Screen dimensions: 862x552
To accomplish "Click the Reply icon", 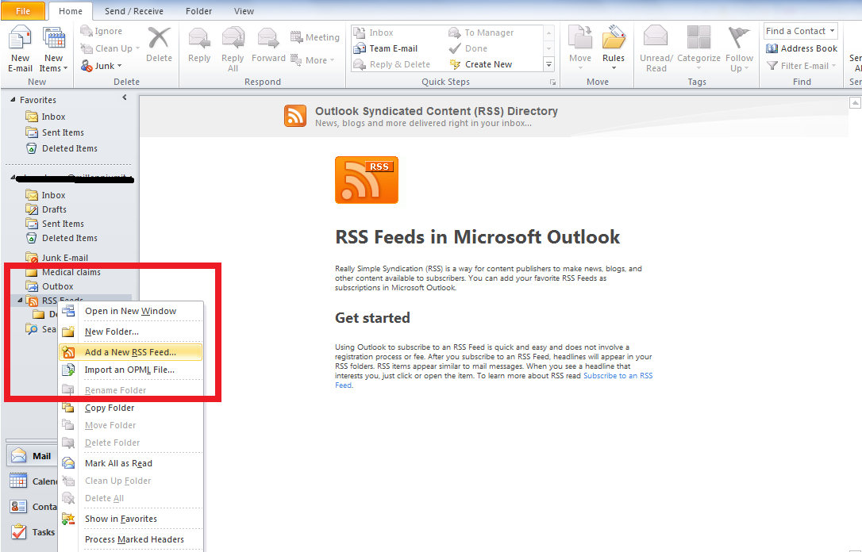I will coord(198,44).
